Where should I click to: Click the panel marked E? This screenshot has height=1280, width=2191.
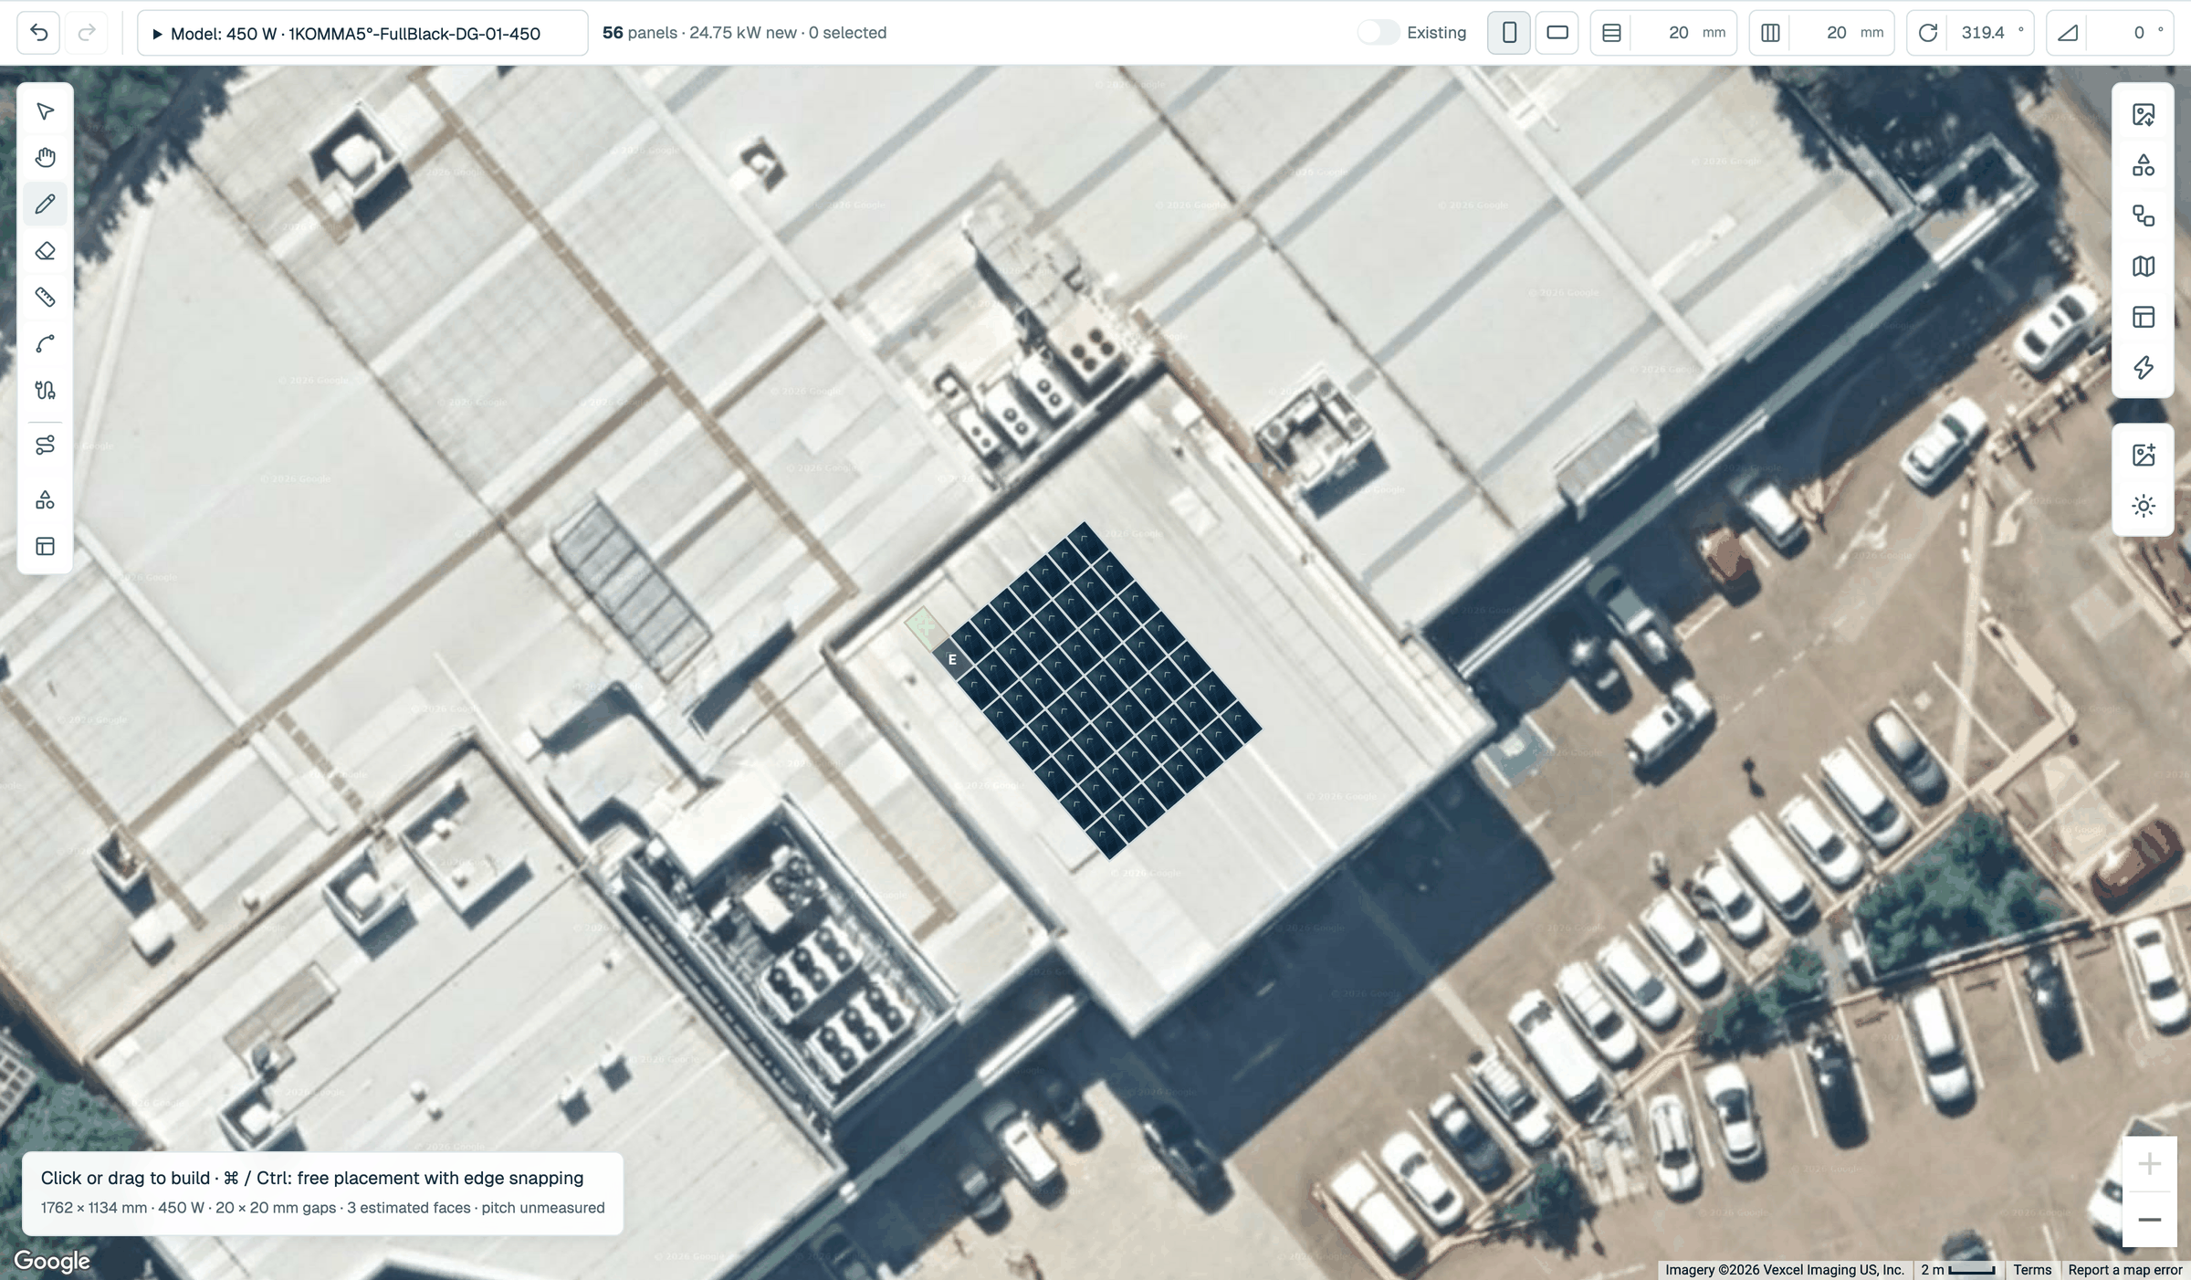(x=952, y=659)
